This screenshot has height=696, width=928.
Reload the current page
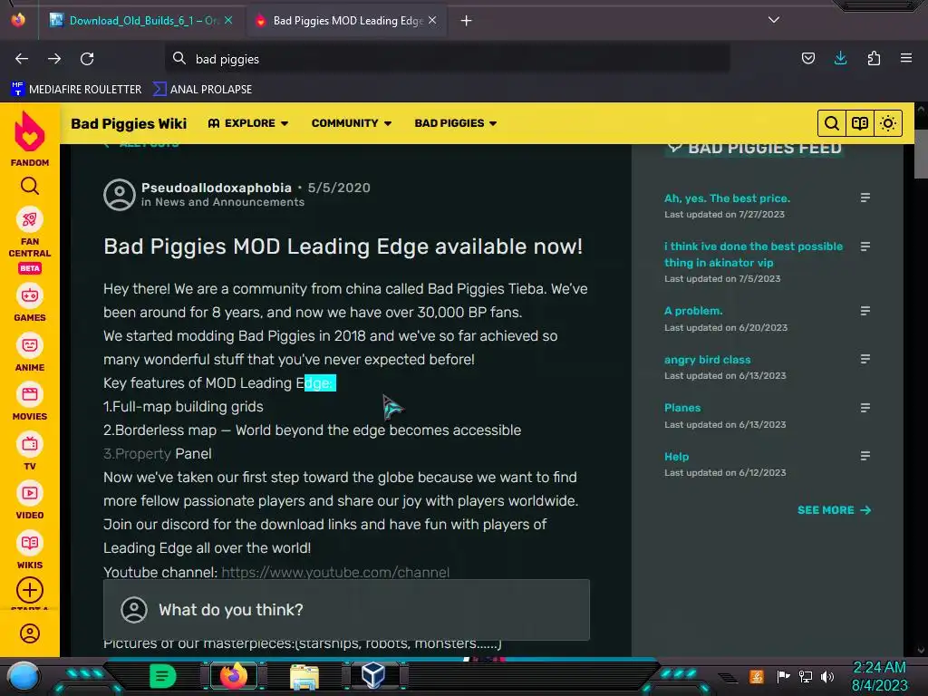pos(87,59)
